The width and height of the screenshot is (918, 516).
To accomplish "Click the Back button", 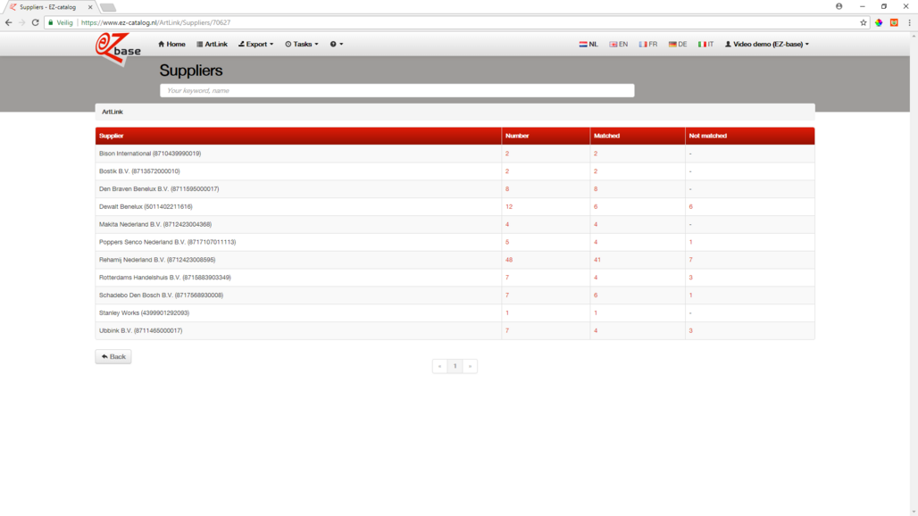I will 113,356.
